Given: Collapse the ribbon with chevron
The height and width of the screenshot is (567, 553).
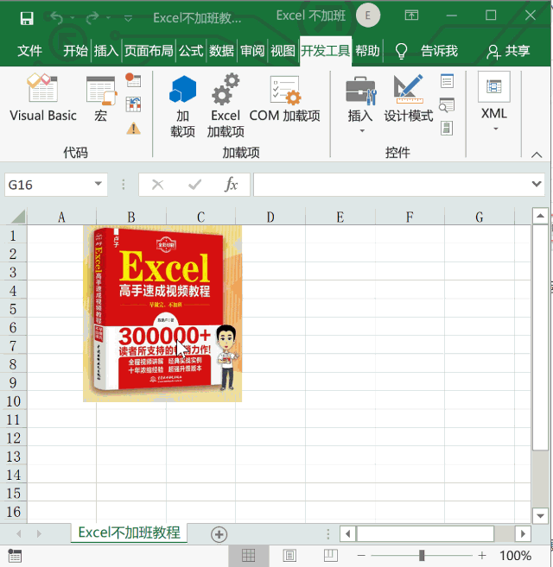Looking at the screenshot, I should click(537, 154).
